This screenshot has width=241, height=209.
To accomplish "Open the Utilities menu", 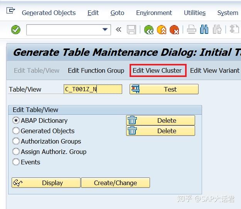I will pos(195,13).
